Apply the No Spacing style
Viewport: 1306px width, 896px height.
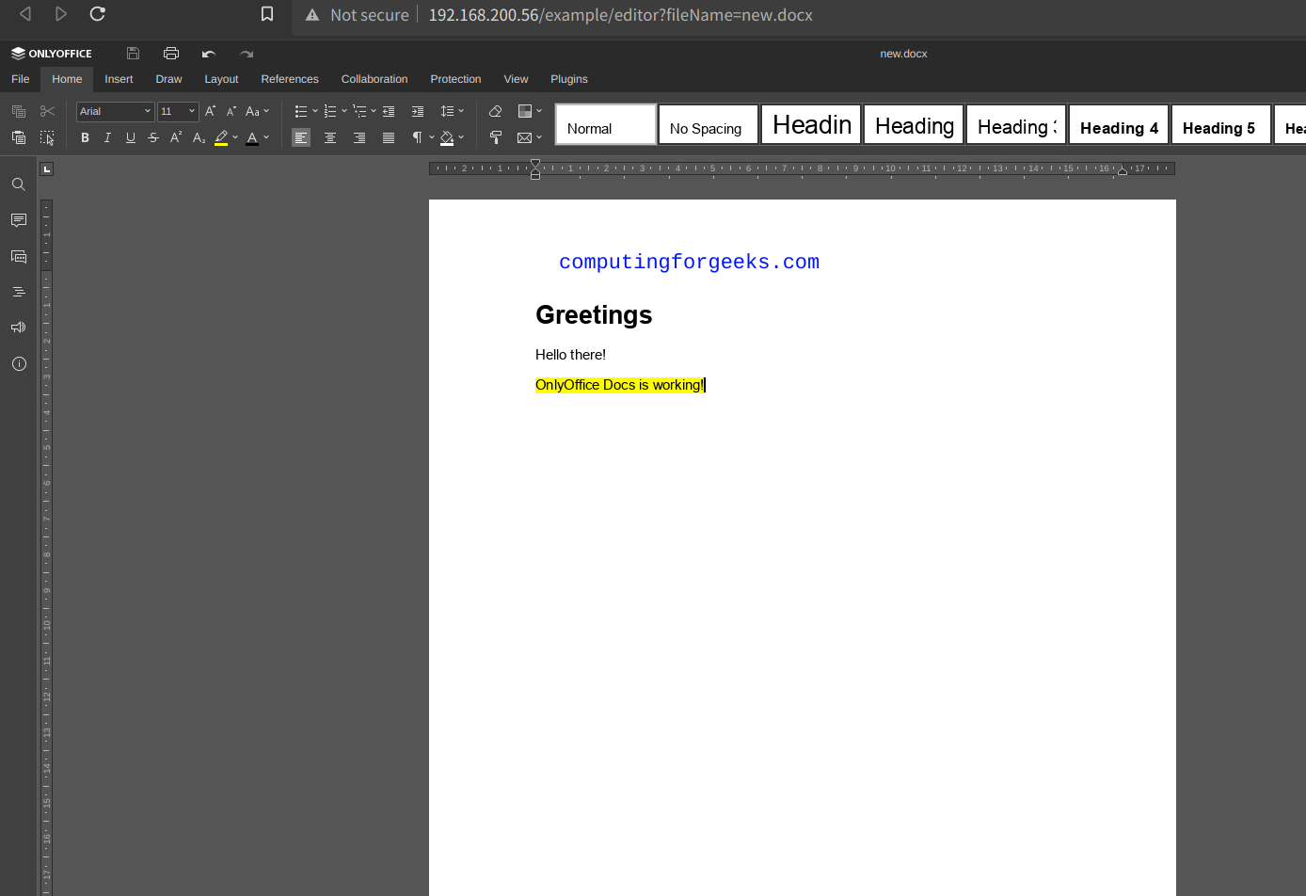(708, 125)
